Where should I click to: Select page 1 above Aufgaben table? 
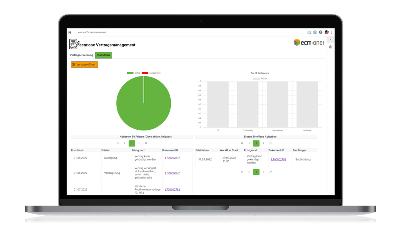[256, 143]
